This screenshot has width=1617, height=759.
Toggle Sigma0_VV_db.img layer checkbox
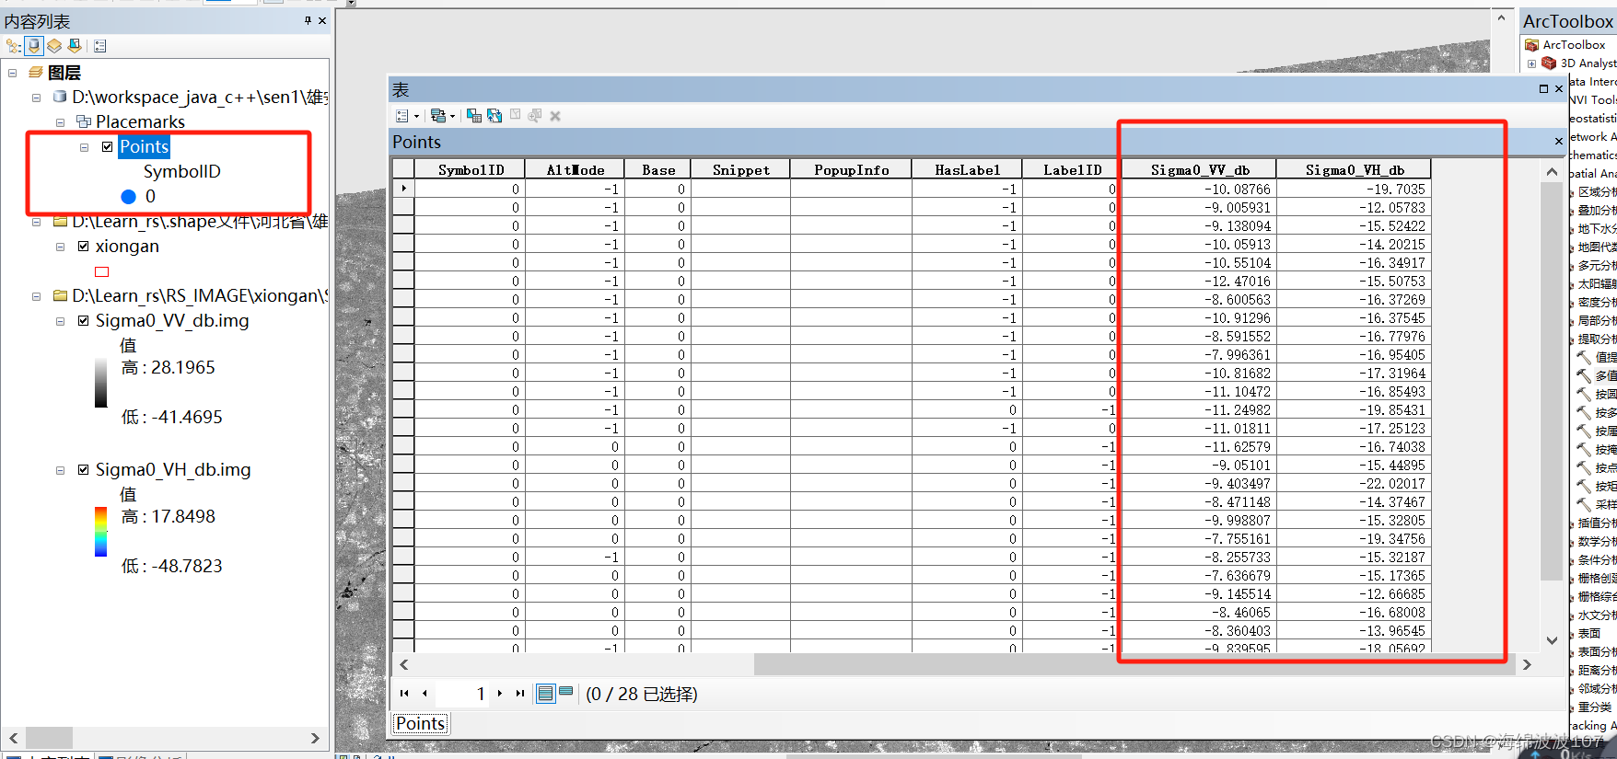[84, 320]
